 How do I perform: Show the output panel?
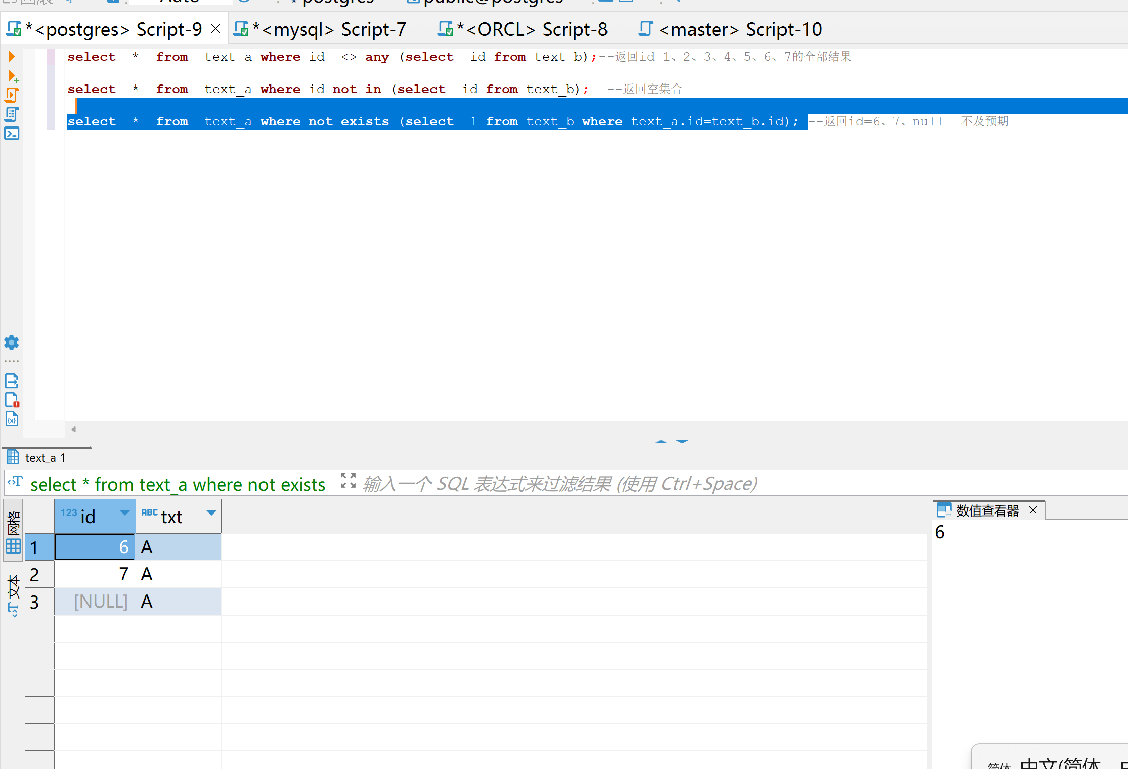point(12,381)
